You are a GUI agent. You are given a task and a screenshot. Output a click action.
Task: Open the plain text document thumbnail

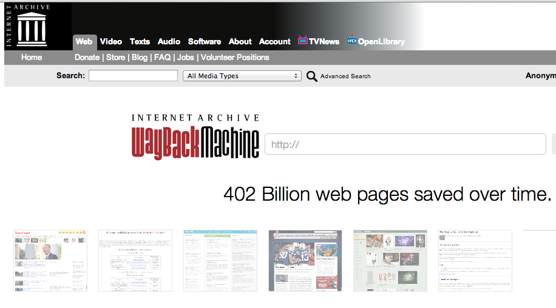pyautogui.click(x=475, y=261)
